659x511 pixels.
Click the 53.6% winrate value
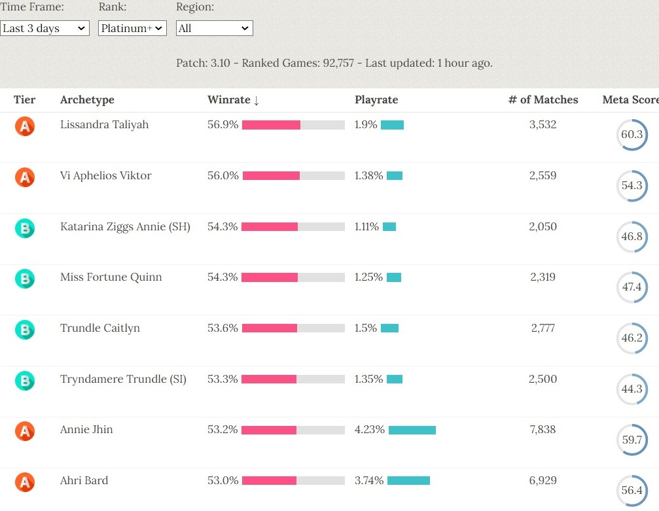[x=223, y=328]
